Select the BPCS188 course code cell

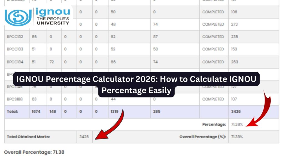[15, 99]
